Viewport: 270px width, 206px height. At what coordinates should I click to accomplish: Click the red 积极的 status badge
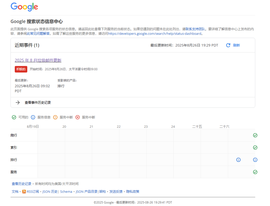point(21,69)
